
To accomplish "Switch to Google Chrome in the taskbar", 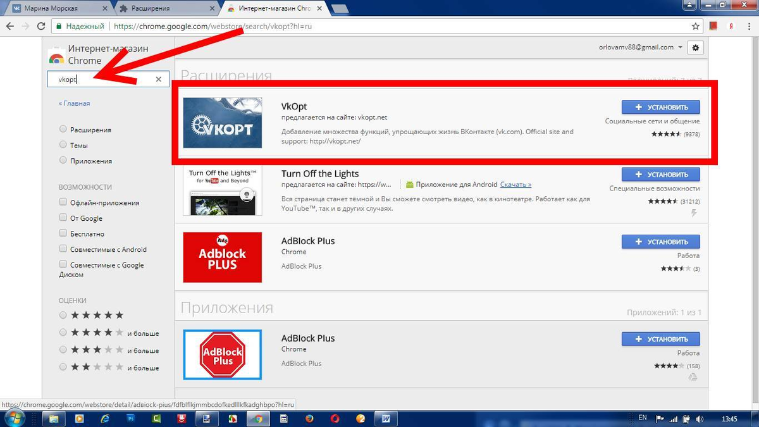I will click(258, 419).
